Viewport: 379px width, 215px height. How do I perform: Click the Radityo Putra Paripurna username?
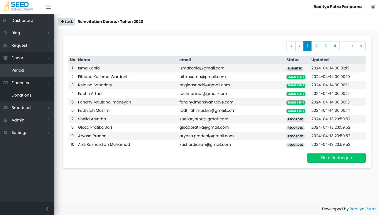pos(338,7)
